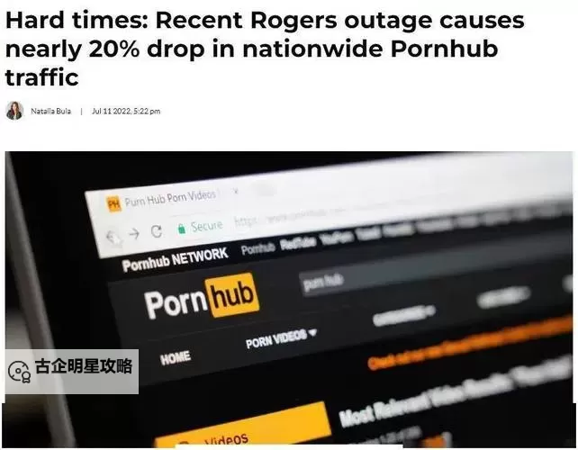Click the Pornhub NETWORK label
The height and width of the screenshot is (450, 578).
click(175, 259)
